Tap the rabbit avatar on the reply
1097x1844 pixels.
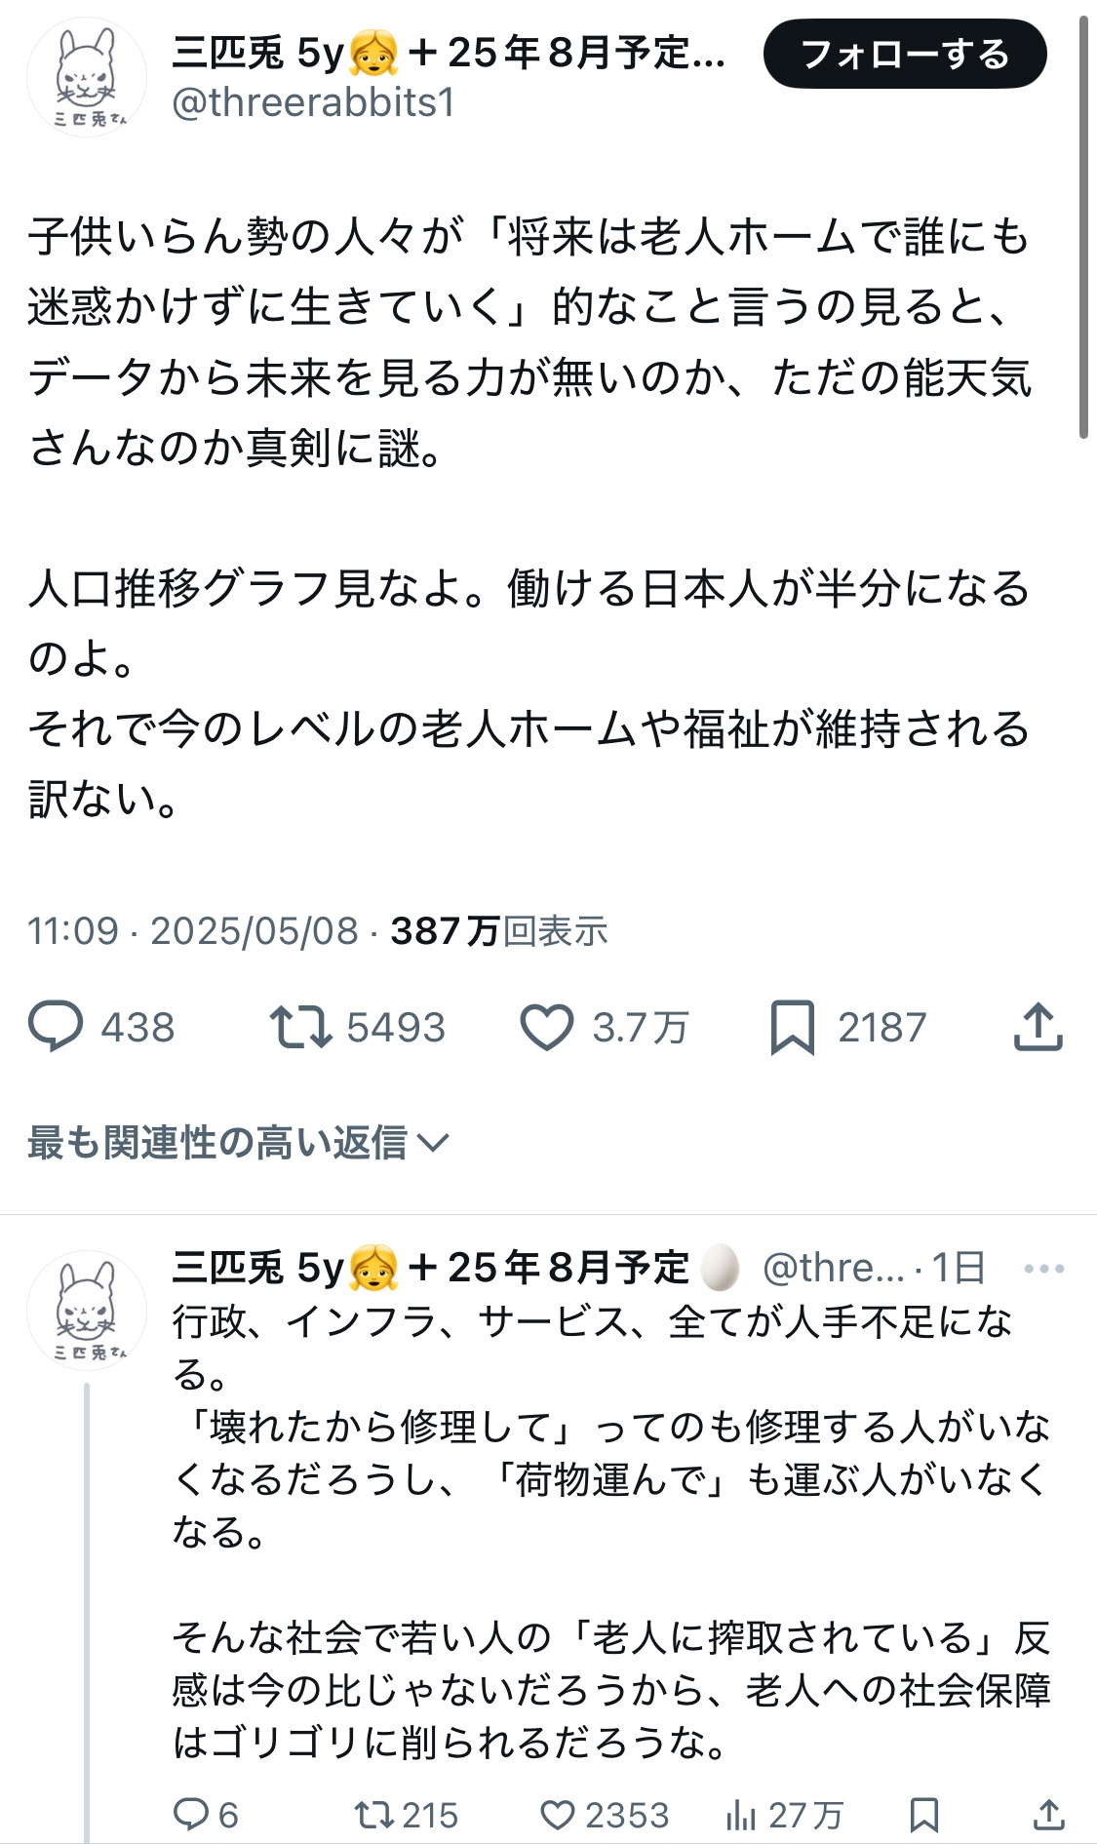[87, 1310]
